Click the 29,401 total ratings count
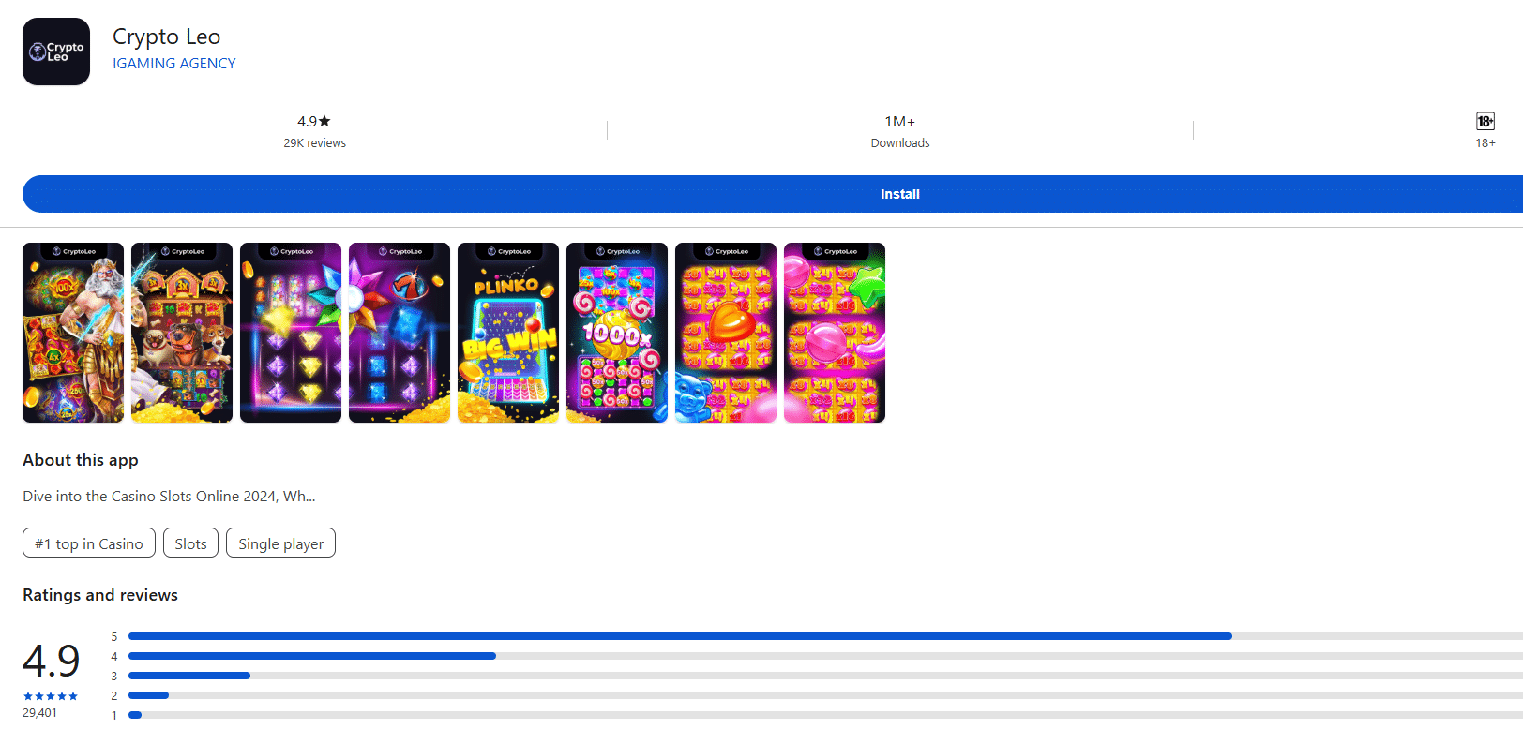This screenshot has width=1523, height=744. coord(40,713)
